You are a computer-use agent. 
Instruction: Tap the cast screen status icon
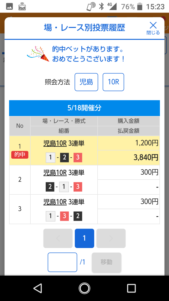pos(22,7)
